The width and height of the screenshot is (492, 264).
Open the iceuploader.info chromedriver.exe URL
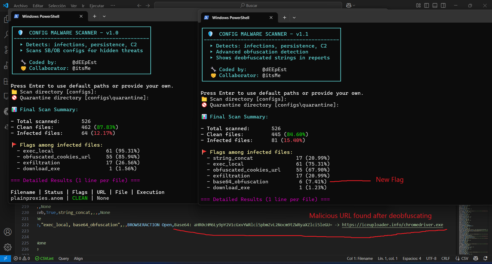coord(392,225)
